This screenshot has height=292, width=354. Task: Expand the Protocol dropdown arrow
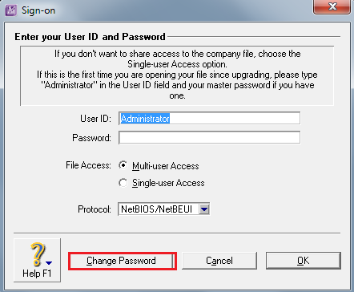204,209
